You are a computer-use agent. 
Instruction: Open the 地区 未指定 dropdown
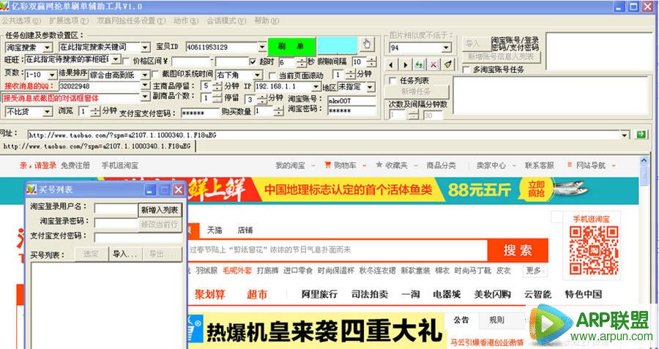370,87
